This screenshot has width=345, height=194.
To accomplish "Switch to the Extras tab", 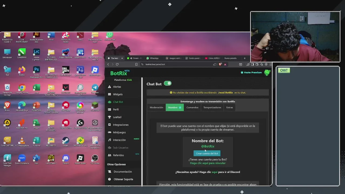I will click(230, 108).
